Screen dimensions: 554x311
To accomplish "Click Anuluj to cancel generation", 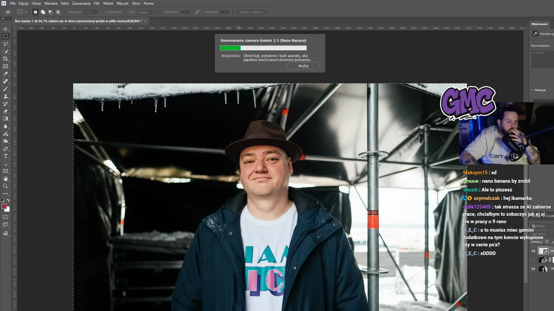I will pos(303,66).
